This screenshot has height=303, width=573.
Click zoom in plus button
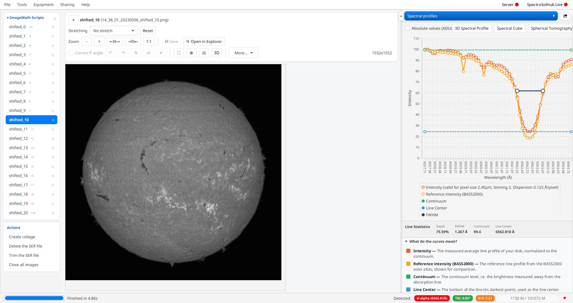click(x=99, y=41)
